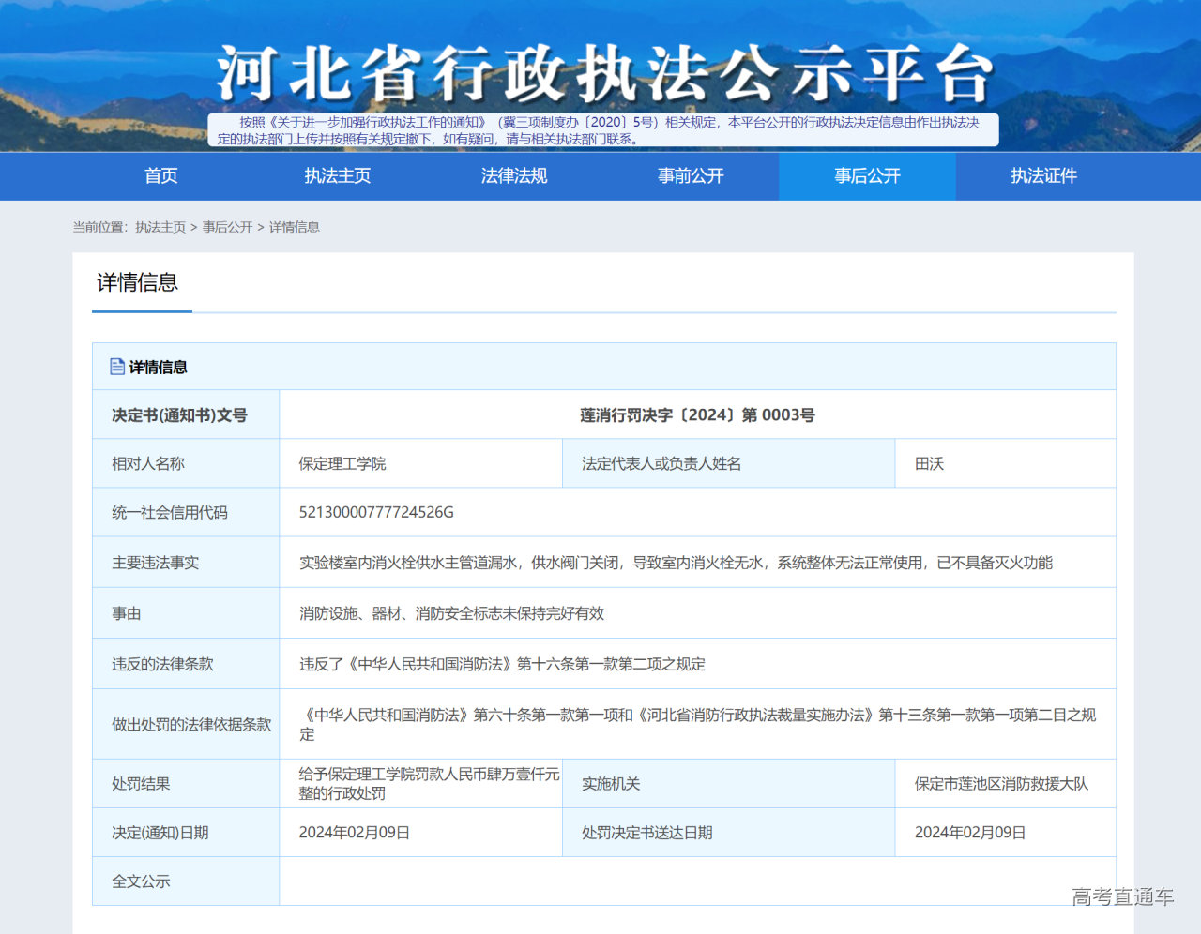Screen dimensions: 1201x934
Task: Click 详情信息 at the breadcrumb end
Action: [x=295, y=227]
